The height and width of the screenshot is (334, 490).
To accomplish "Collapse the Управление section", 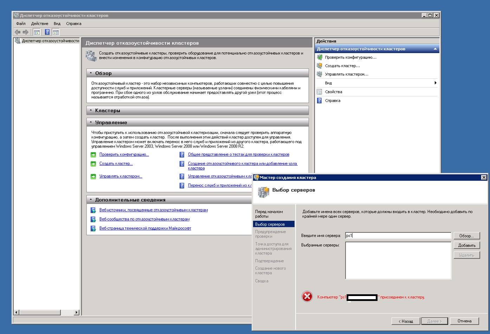I will click(91, 122).
